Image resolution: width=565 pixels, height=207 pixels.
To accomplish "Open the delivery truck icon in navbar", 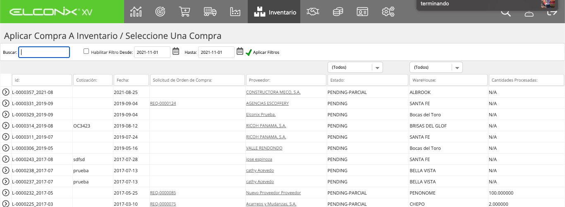I will coord(210,12).
